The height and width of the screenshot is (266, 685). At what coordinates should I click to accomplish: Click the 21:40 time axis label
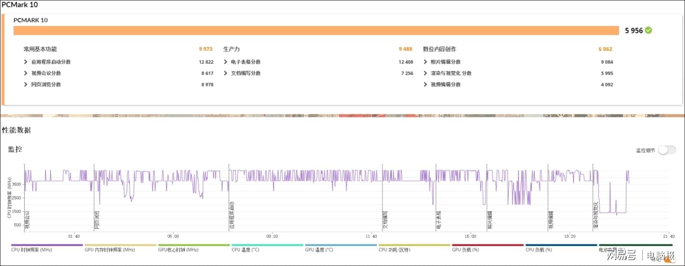668,236
